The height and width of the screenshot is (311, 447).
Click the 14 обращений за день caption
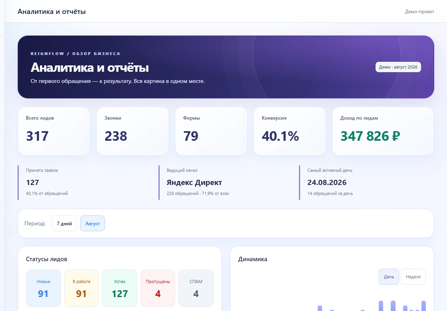click(x=330, y=193)
